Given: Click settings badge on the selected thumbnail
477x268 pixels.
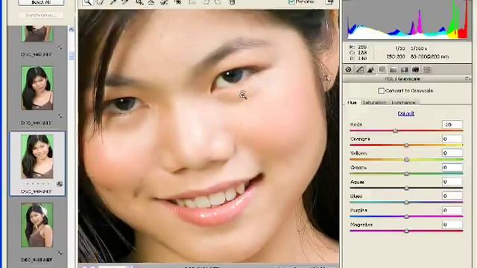Looking at the screenshot, I should click(60, 184).
